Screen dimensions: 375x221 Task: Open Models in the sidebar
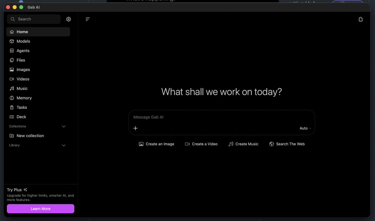click(x=38, y=41)
